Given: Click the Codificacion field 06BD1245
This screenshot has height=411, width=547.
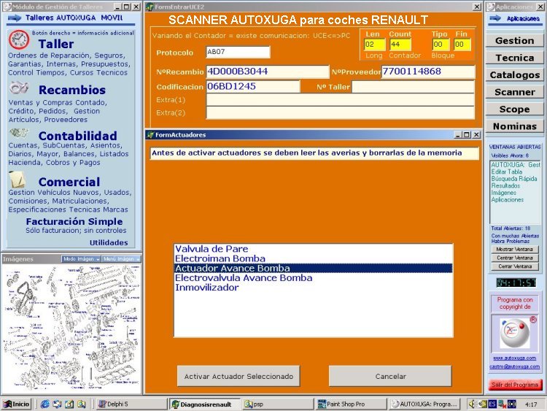Looking at the screenshot, I should click(x=253, y=86).
